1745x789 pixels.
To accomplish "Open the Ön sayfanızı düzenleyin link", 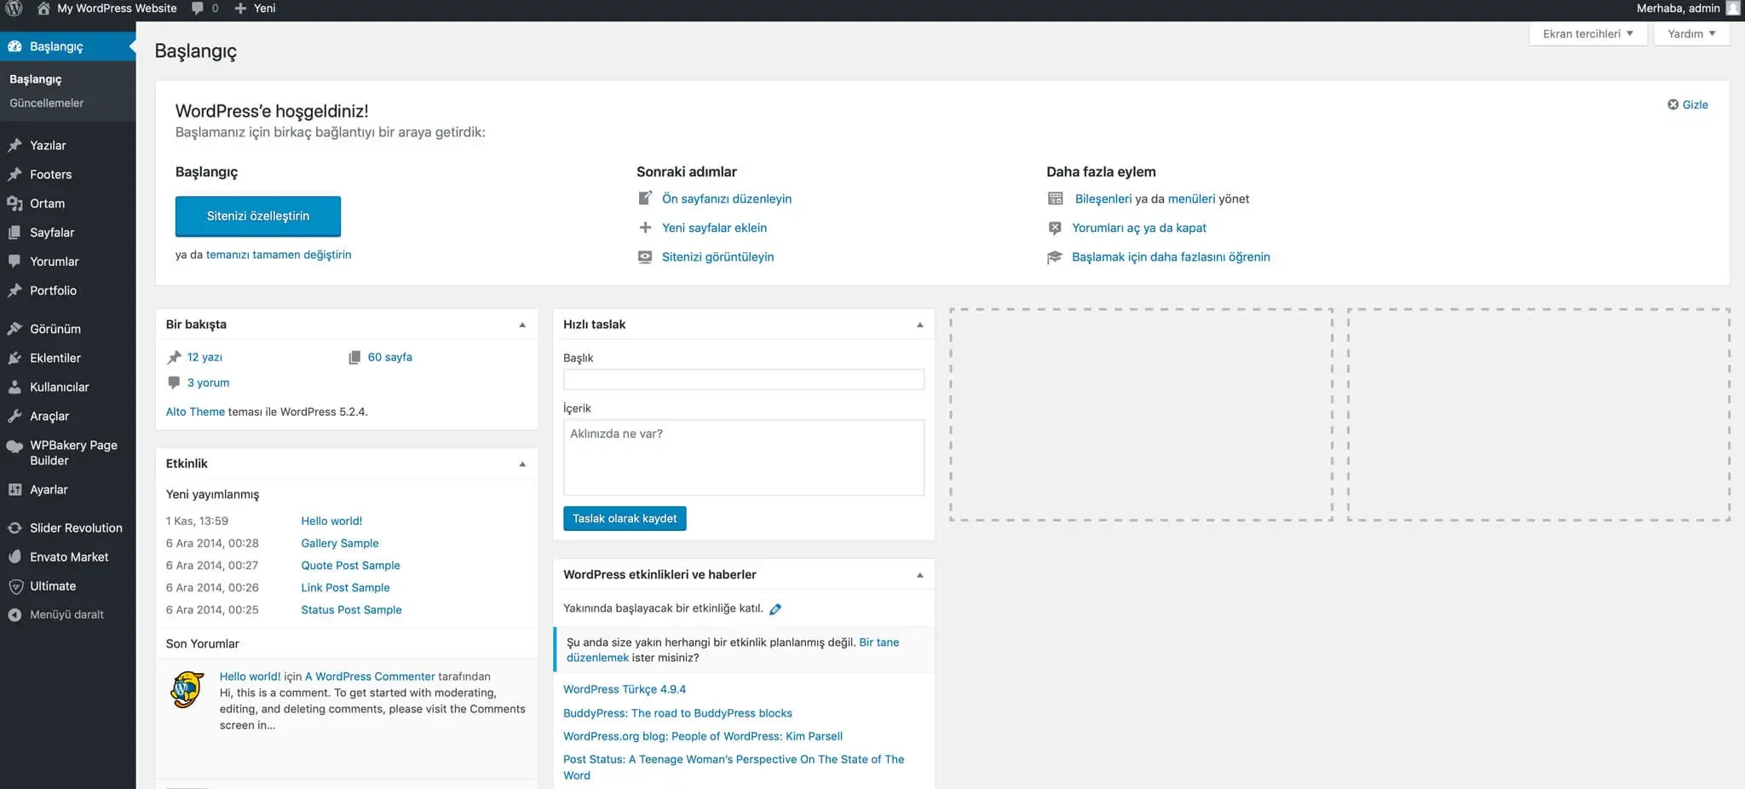I will (x=727, y=199).
